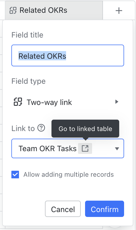The height and width of the screenshot is (230, 136).
Task: Click the Field title label
Action: tap(27, 35)
